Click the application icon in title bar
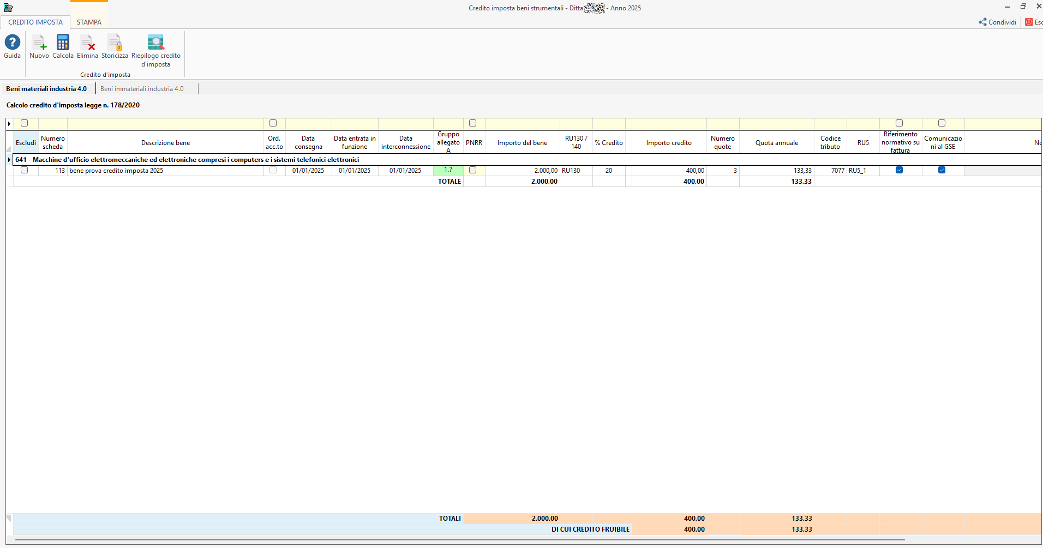 (x=8, y=8)
